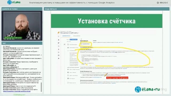Click the property settings icon in admin column

[x=68, y=45]
